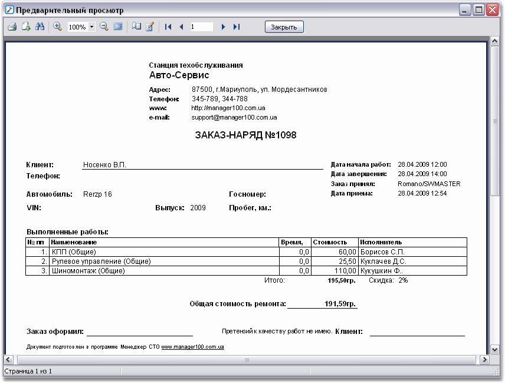Click the Закрыть button
The image size is (508, 384).
pyautogui.click(x=284, y=27)
